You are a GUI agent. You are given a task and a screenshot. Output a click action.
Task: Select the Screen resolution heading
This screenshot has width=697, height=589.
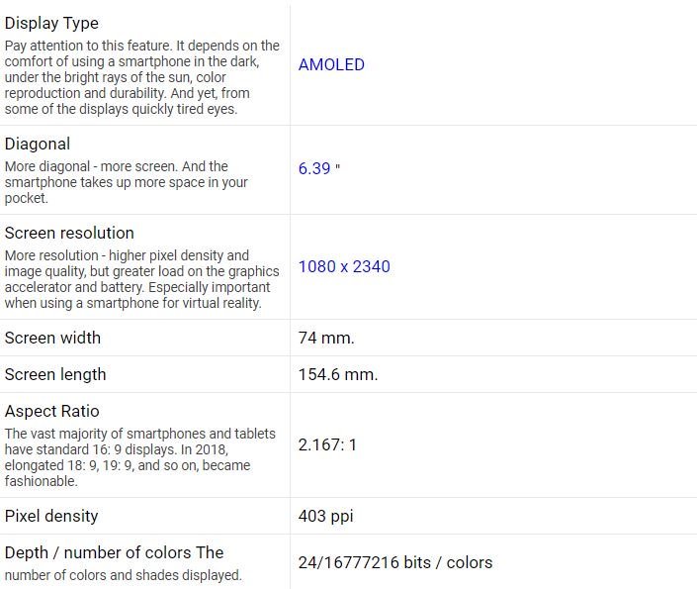[69, 233]
